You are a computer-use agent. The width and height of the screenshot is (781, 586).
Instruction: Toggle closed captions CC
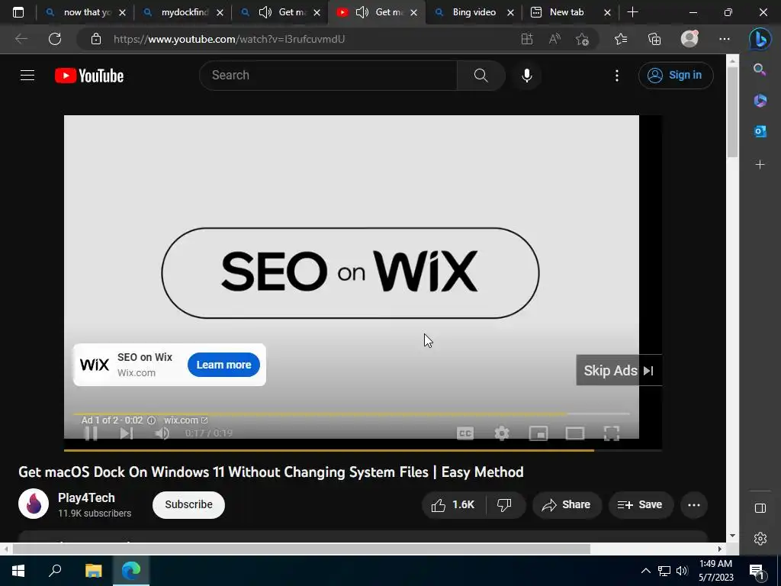point(464,433)
